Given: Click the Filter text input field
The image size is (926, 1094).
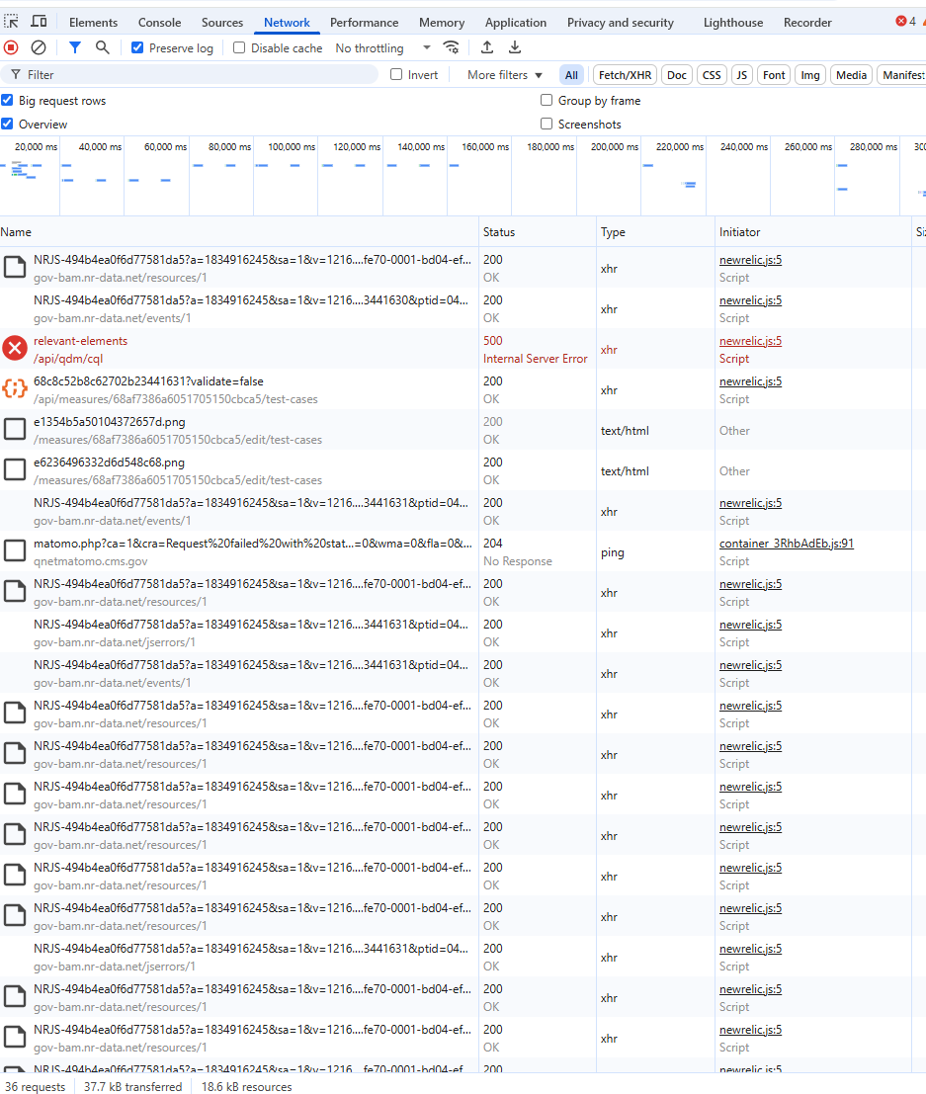Looking at the screenshot, I should [x=198, y=75].
